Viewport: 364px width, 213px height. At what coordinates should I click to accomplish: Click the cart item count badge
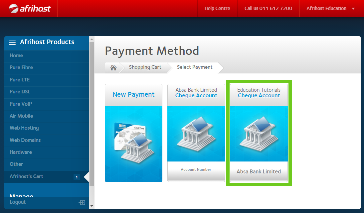77,177
